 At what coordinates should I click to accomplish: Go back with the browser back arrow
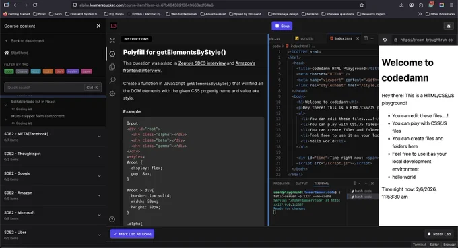(15, 5)
